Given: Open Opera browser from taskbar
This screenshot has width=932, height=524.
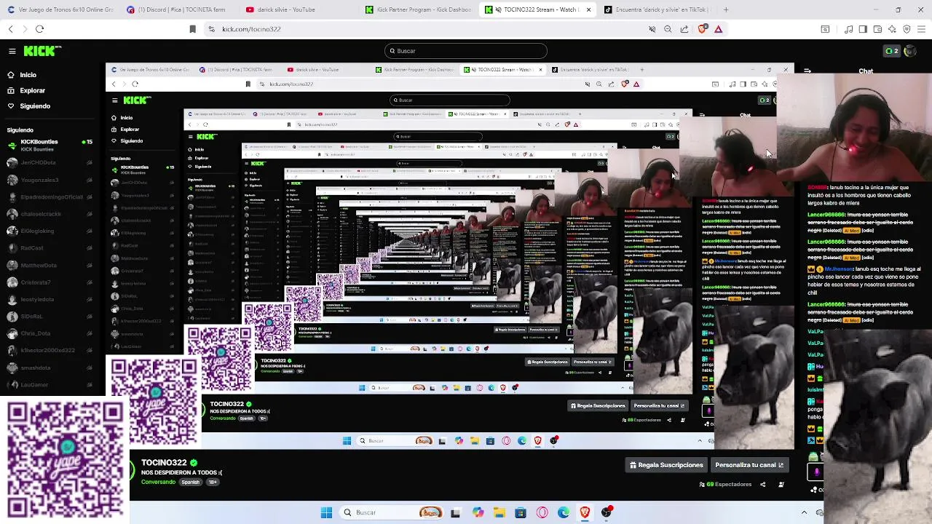Looking at the screenshot, I should 542,512.
